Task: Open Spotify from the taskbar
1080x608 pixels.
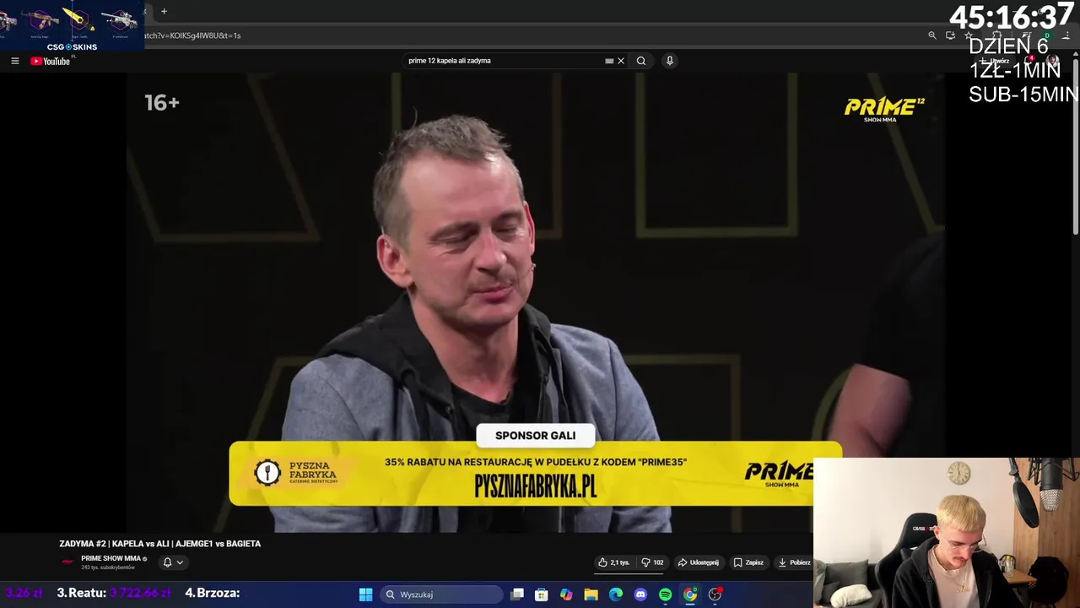Action: [665, 594]
